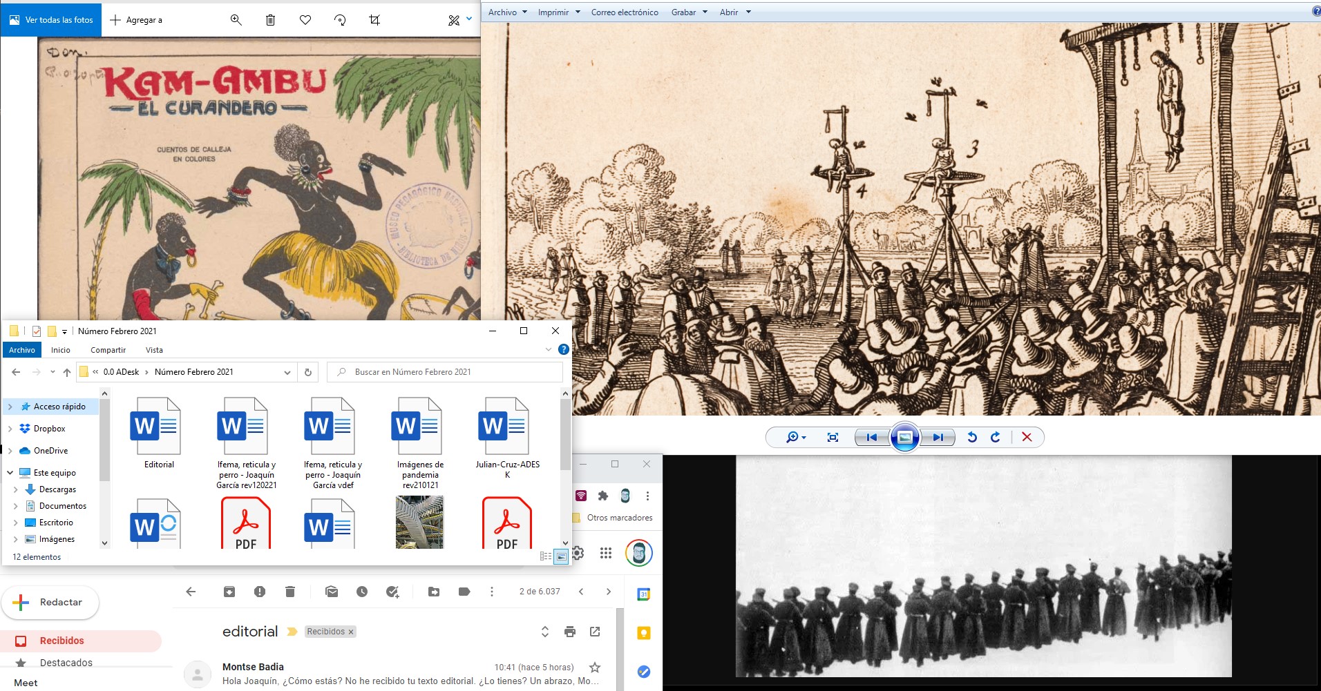Rotate image clockwise in Photo Viewer
The height and width of the screenshot is (691, 1321).
click(x=995, y=437)
